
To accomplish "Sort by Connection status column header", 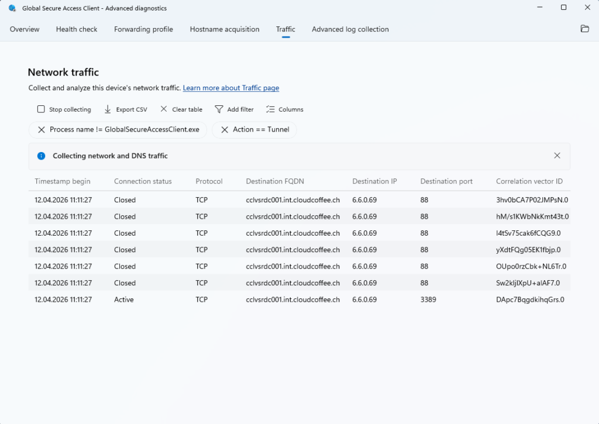I will tap(143, 181).
